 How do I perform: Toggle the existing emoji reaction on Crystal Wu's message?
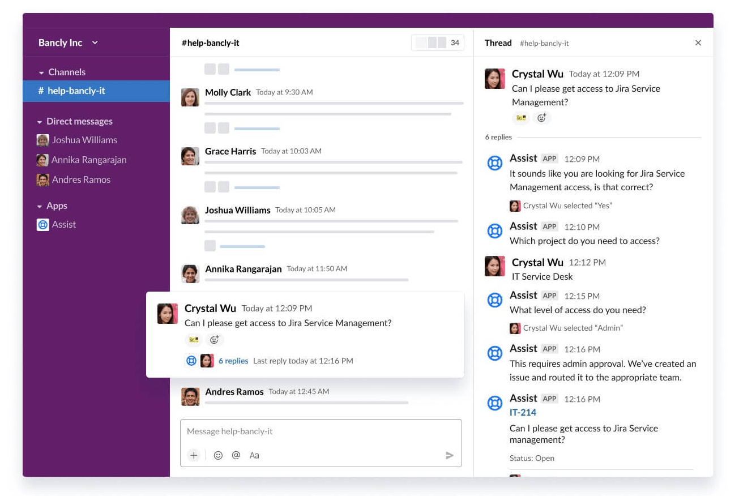pyautogui.click(x=193, y=339)
